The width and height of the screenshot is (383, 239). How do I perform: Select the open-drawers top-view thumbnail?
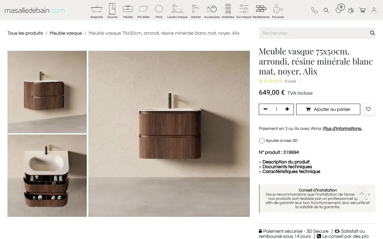coord(47,176)
